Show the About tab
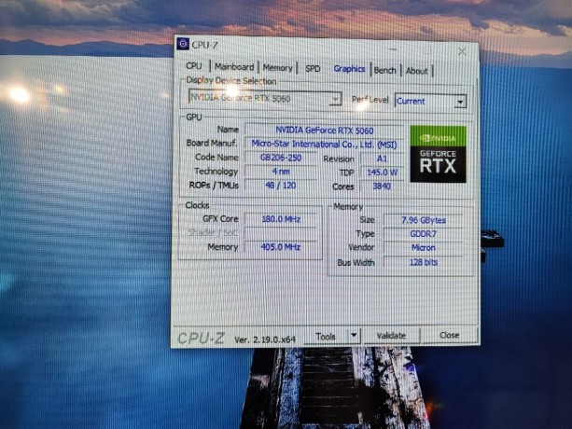Viewport: 572px width, 429px height. [x=416, y=71]
